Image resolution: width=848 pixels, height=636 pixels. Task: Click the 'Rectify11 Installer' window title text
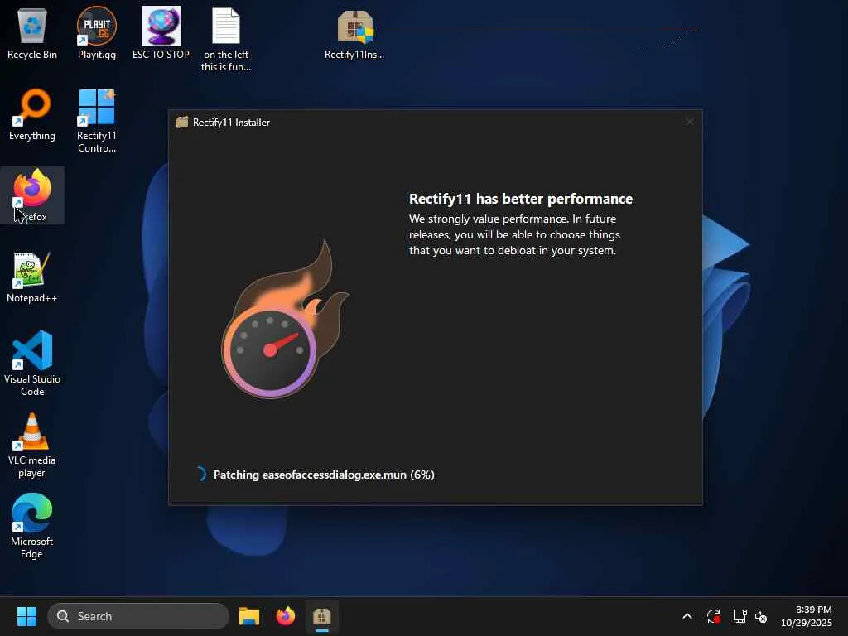pos(232,123)
